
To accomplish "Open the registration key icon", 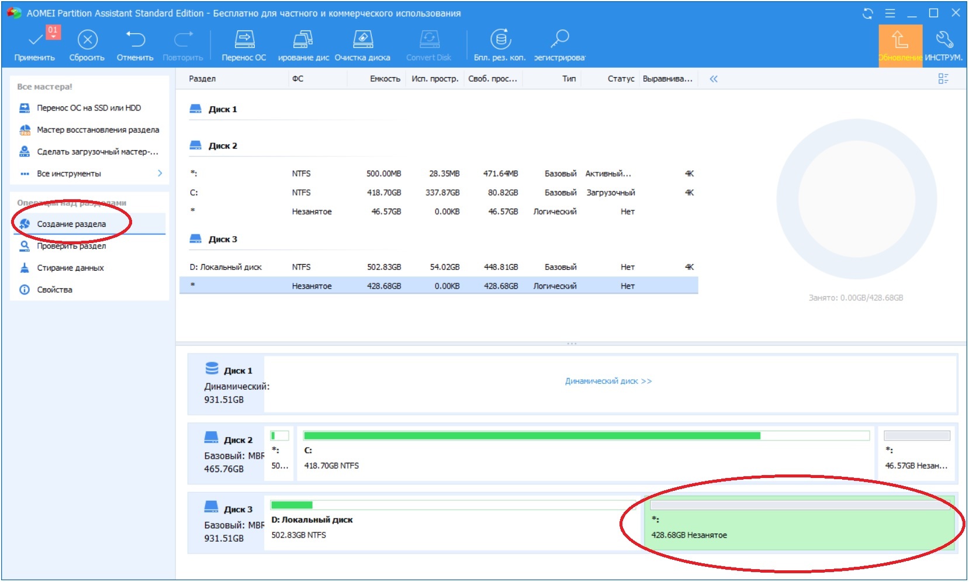I will pyautogui.click(x=559, y=45).
